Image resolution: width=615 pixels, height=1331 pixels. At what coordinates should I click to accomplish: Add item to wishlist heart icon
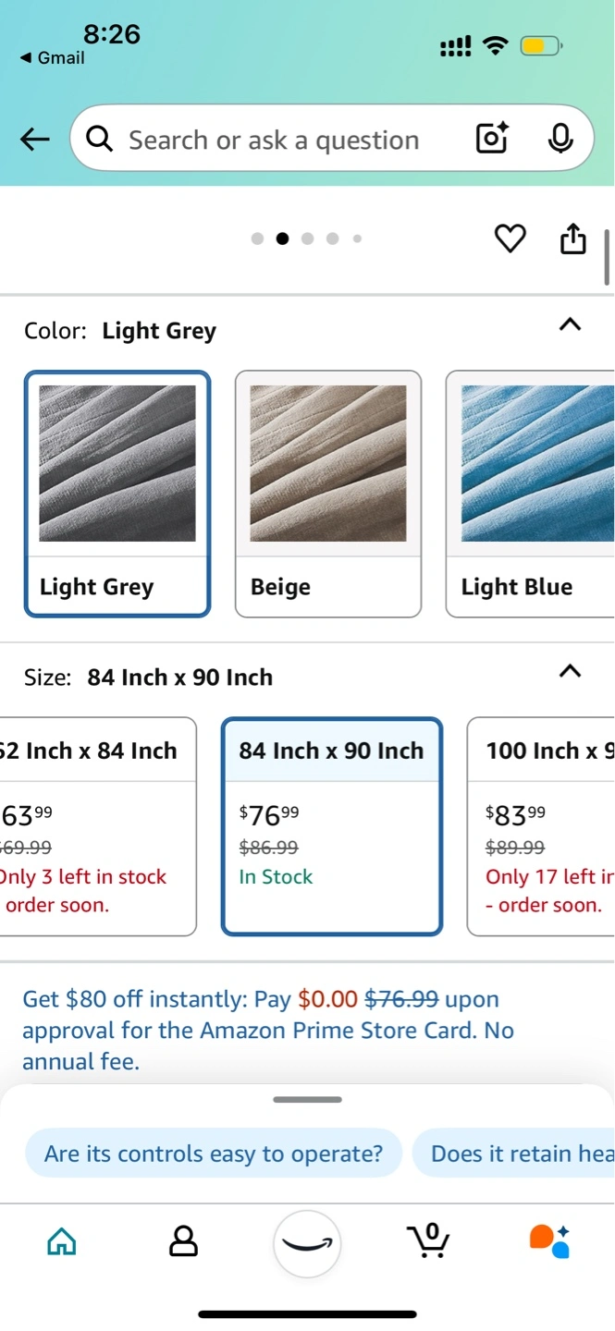[510, 238]
